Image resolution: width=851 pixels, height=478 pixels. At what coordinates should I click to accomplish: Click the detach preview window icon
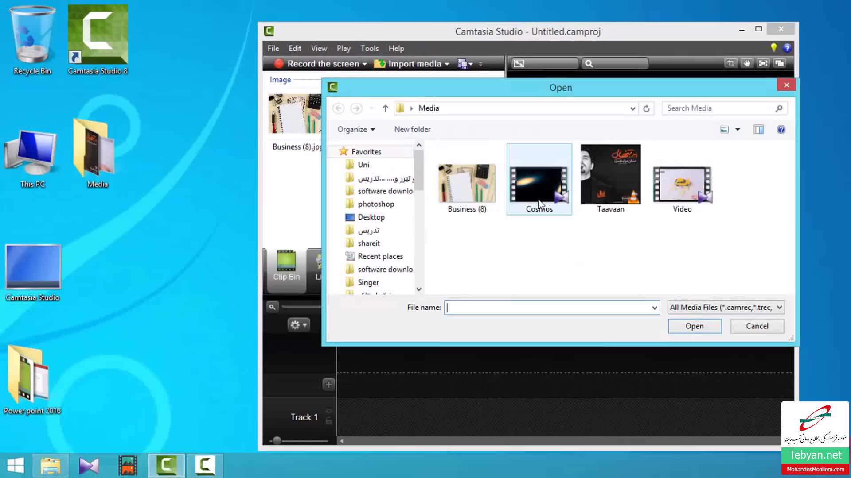click(780, 63)
